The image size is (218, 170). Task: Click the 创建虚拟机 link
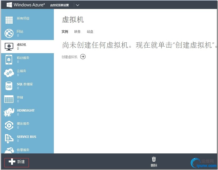[x=69, y=57]
